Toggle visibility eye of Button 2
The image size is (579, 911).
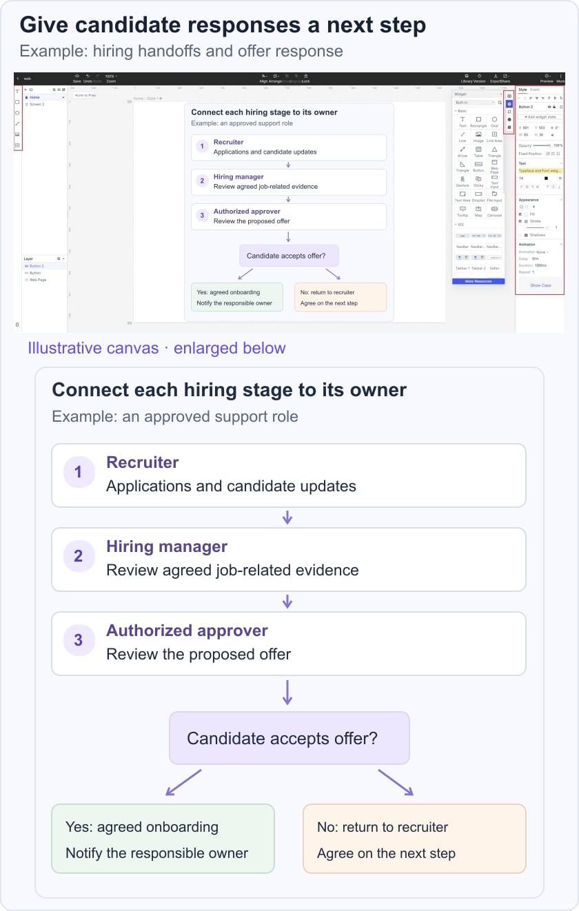[x=549, y=107]
